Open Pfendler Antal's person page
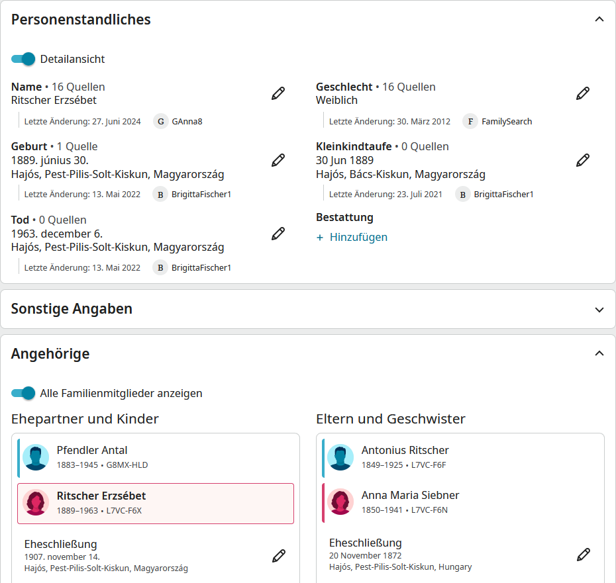 click(x=92, y=451)
